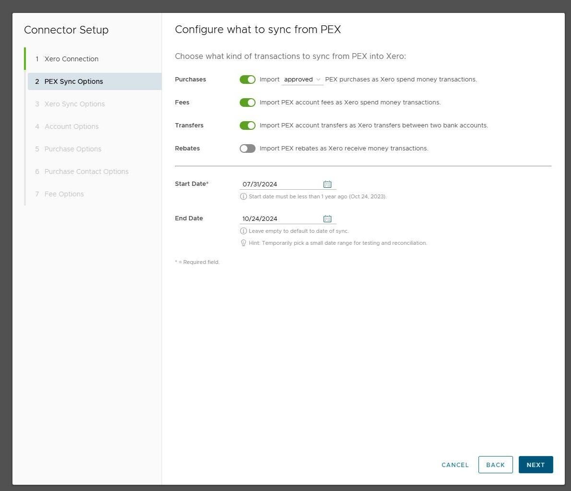Screen dimensions: 571x491
Task: Click the info icon under Start Date
Action: (x=244, y=196)
